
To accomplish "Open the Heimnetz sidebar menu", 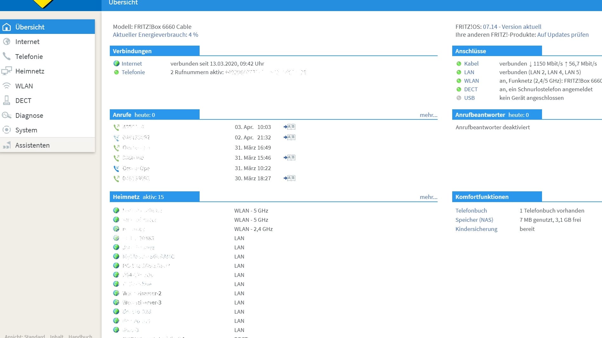I will [47, 71].
